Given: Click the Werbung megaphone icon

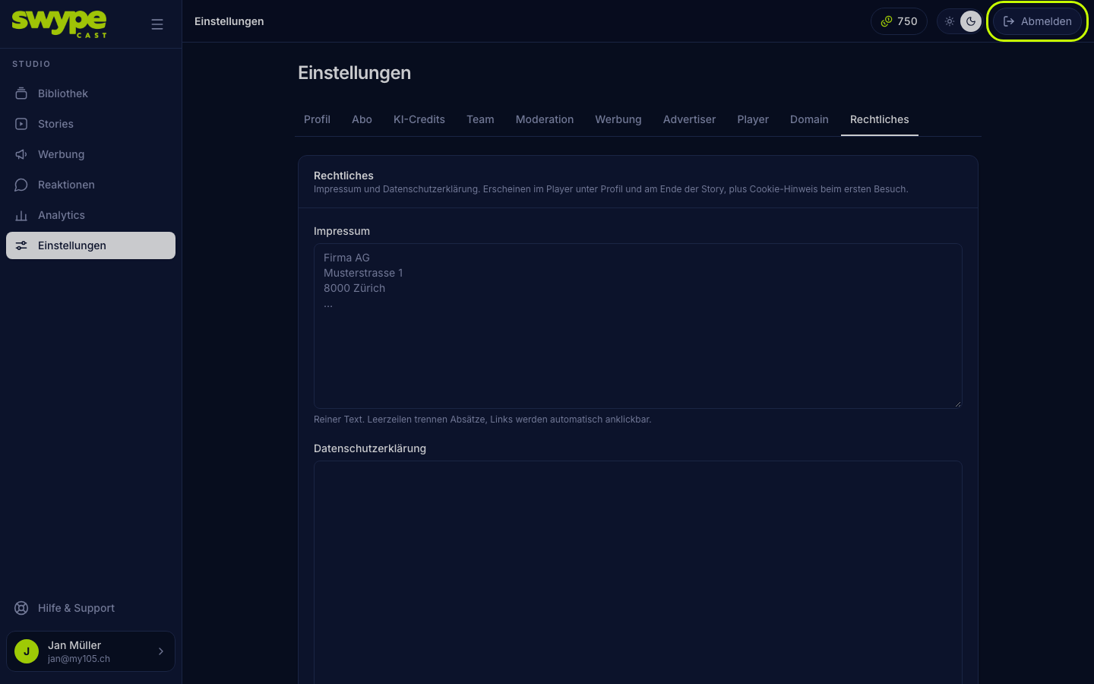Looking at the screenshot, I should pyautogui.click(x=21, y=154).
